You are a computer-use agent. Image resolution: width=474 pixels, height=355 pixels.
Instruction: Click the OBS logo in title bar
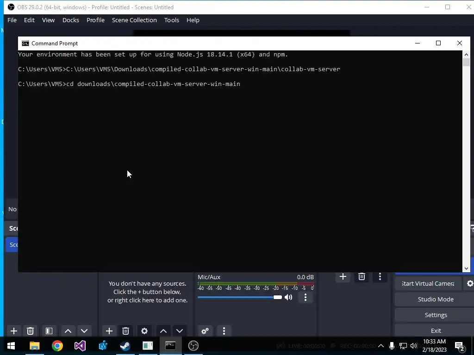pos(11,7)
